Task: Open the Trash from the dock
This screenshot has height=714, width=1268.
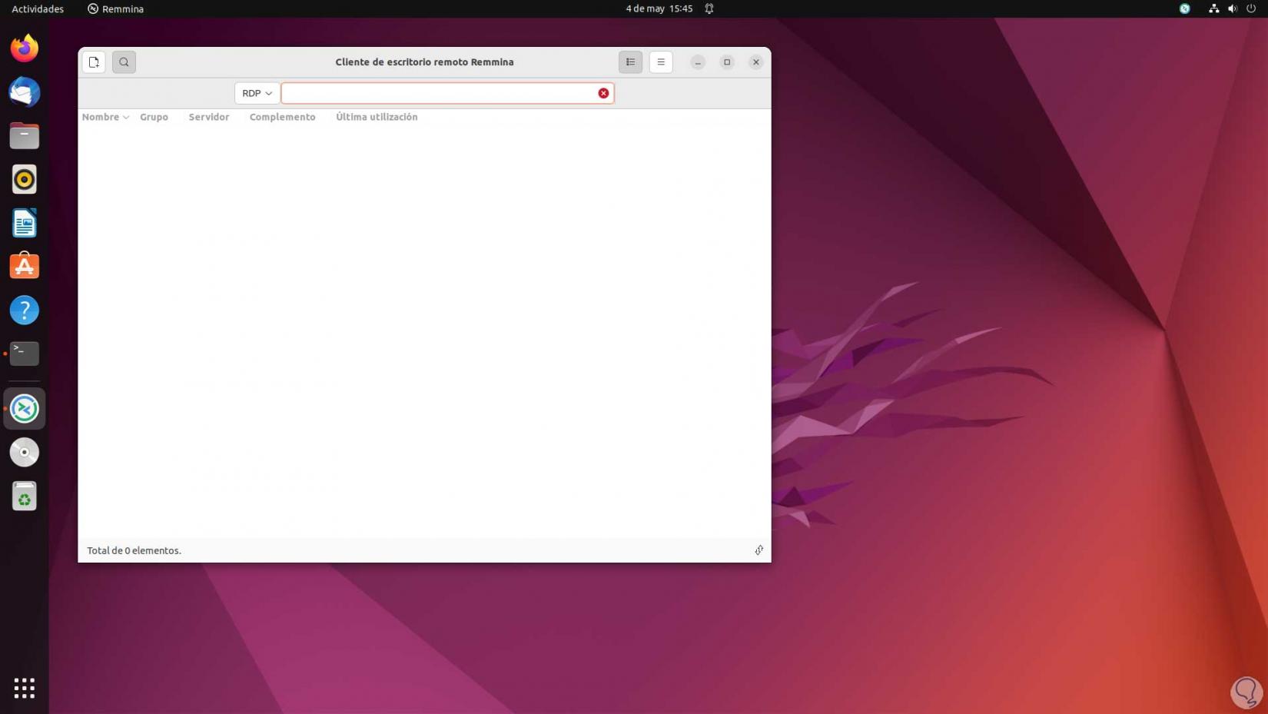Action: [25, 496]
